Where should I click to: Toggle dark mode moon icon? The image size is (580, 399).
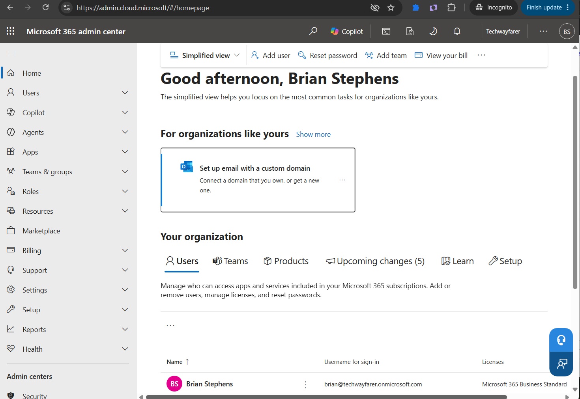pos(433,31)
